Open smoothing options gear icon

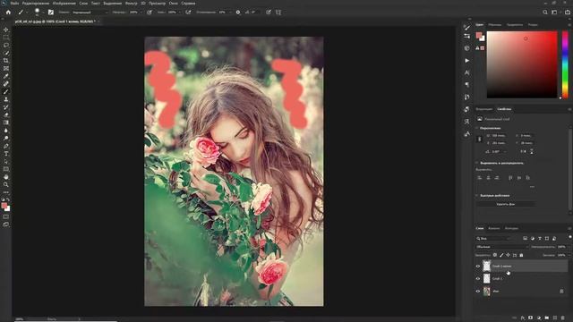238,12
